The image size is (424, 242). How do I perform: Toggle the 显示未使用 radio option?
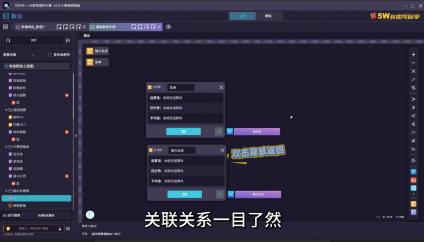50,55
